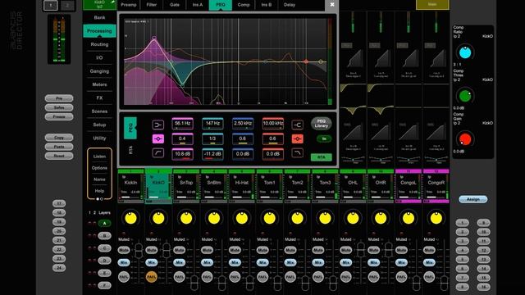Select the high band shelf shape icon
This screenshot has width=525, height=295.
(x=297, y=125)
